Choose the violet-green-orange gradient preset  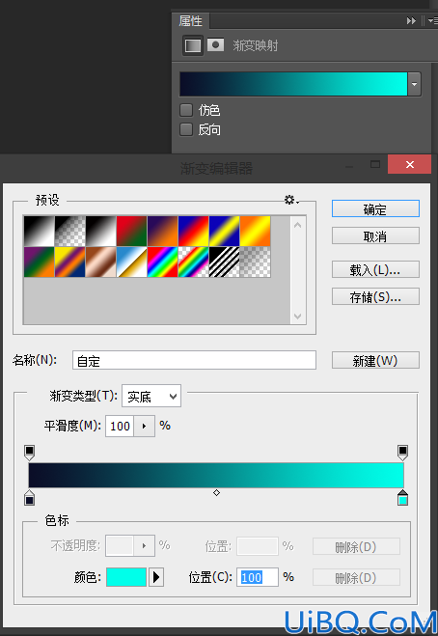click(39, 263)
